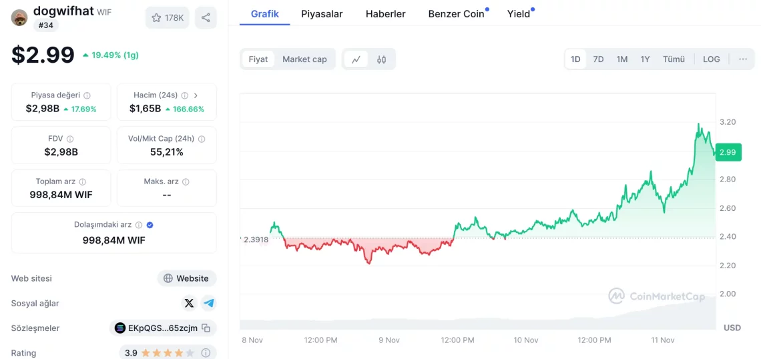761x359 pixels.
Task: Open the Haberler tab
Action: [x=385, y=14]
